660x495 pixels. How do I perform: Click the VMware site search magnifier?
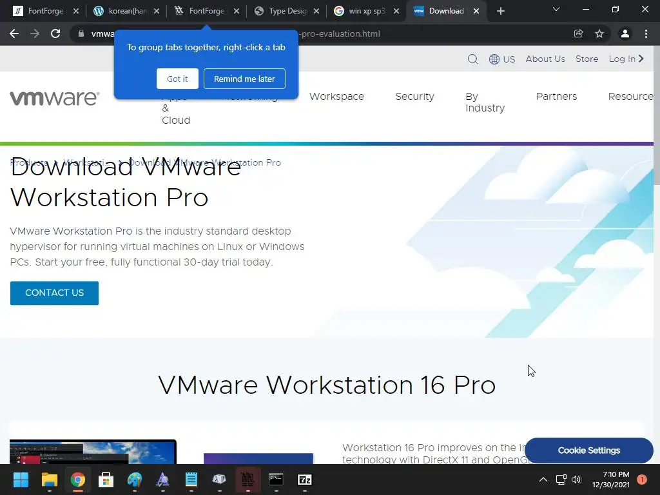(x=472, y=59)
